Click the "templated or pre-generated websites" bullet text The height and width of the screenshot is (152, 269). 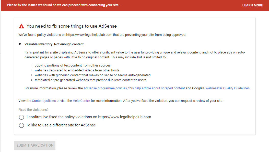tap(91, 80)
